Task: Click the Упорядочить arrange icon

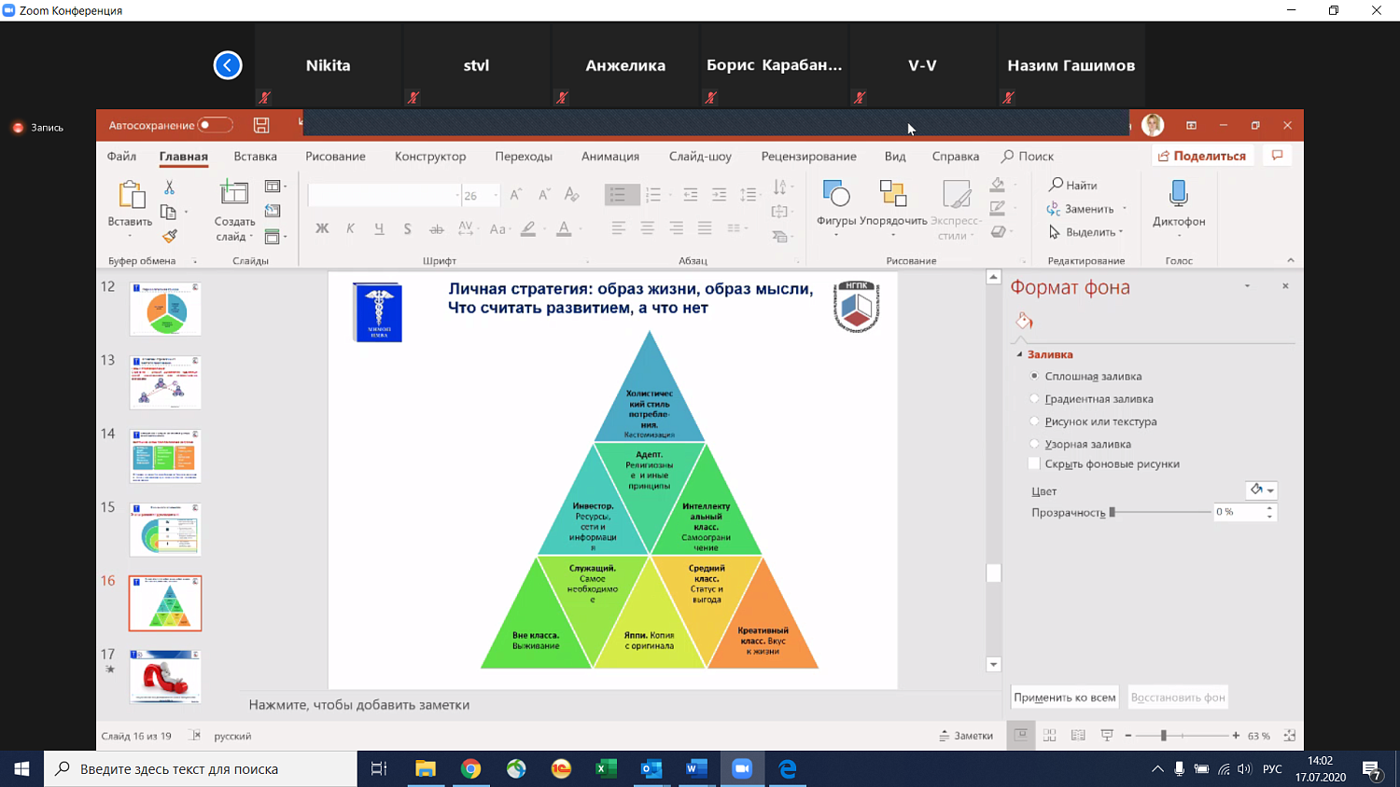Action: click(x=893, y=193)
